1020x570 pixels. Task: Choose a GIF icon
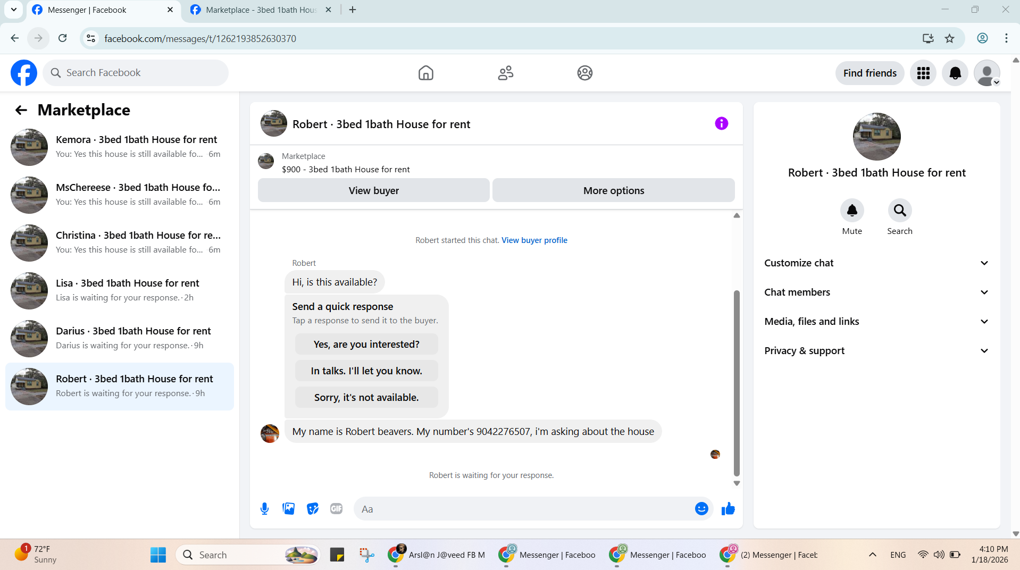click(x=336, y=509)
